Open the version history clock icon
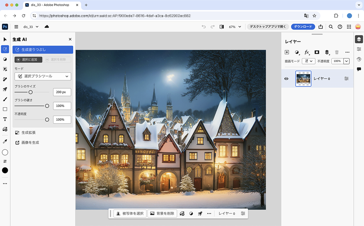This screenshot has width=364, height=226. point(359,59)
